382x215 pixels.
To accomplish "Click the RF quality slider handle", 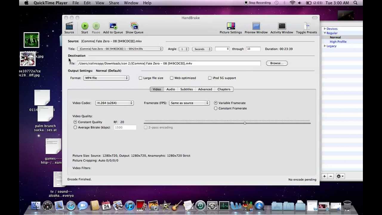I will [245, 123].
